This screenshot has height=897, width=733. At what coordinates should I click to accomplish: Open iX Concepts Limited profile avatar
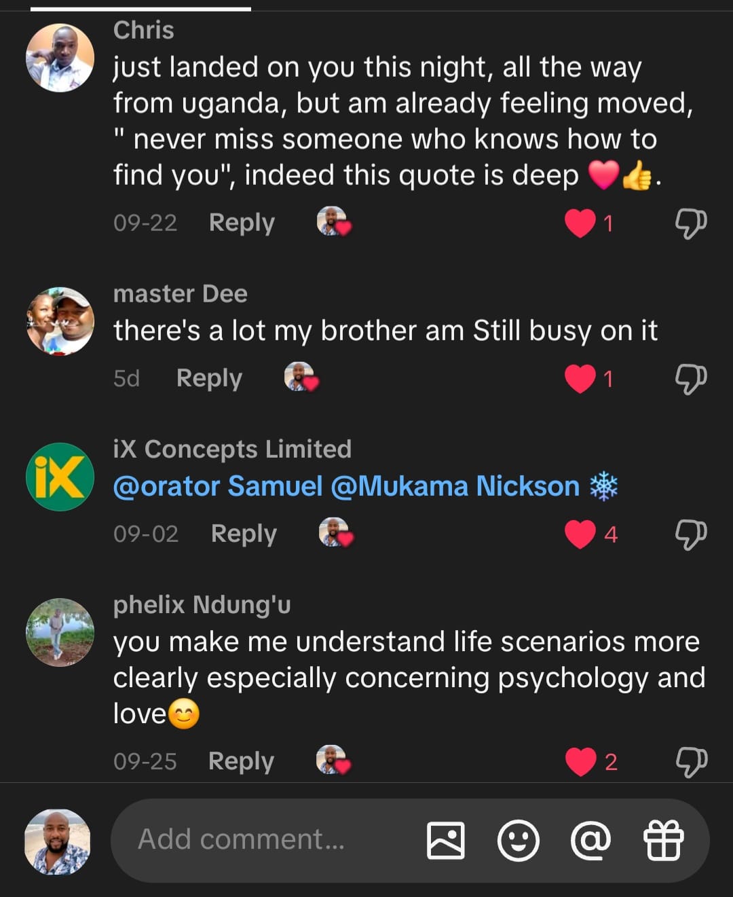[x=60, y=477]
